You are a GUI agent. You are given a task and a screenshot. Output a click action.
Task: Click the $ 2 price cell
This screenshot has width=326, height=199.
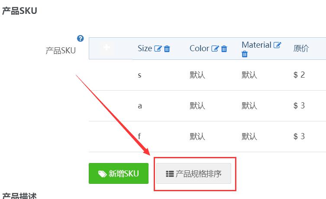[299, 75]
